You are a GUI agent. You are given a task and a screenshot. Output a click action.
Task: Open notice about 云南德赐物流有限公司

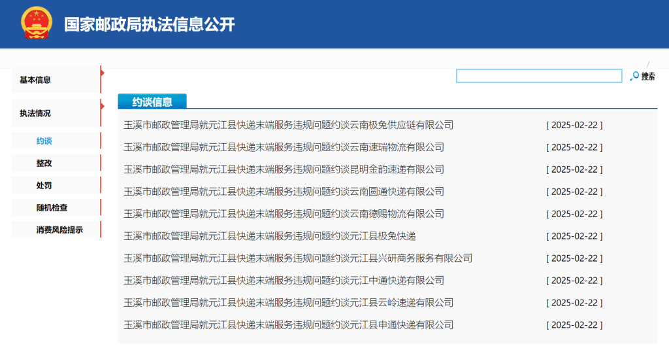284,214
